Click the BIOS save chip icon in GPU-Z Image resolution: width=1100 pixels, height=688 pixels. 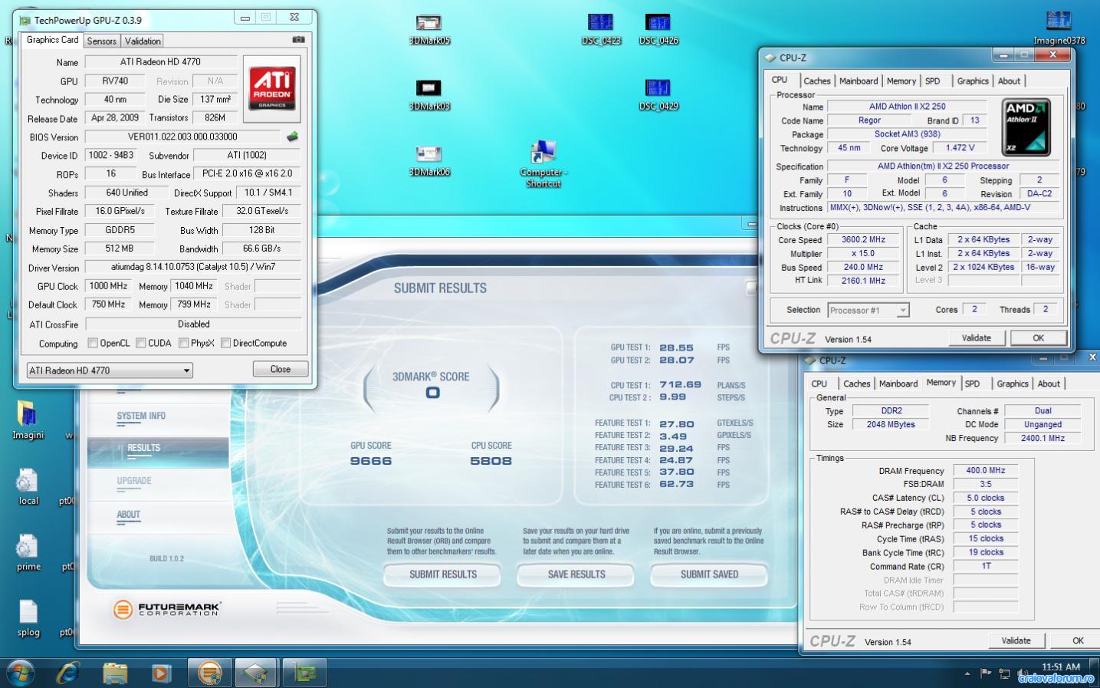point(292,137)
